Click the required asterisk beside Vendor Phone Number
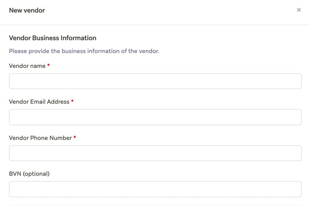The image size is (310, 206). (75, 138)
